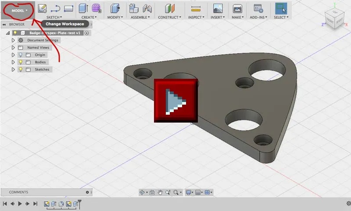
Task: Toggle the root component activate radio button
Action: tap(86, 33)
